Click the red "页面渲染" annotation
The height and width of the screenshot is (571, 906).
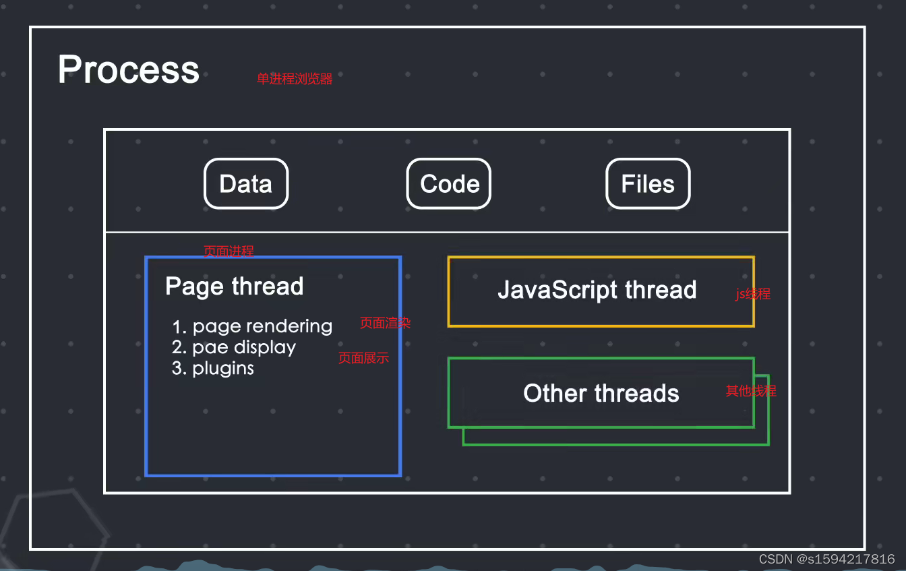(385, 323)
